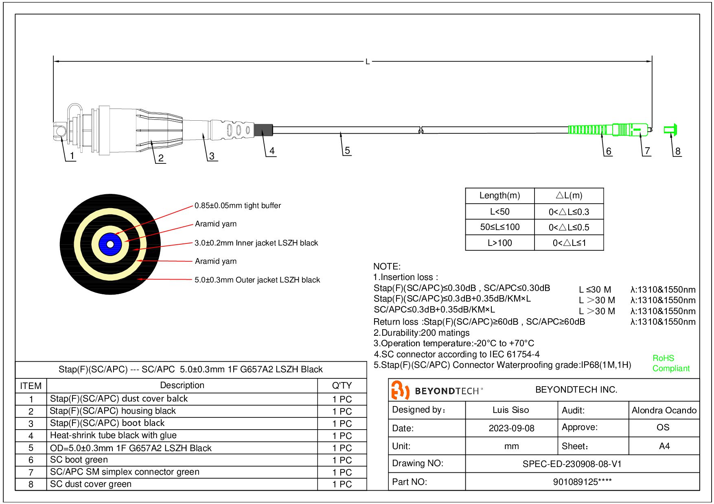Click callout number 1 under the dust cover
The width and height of the screenshot is (714, 504).
(x=72, y=156)
